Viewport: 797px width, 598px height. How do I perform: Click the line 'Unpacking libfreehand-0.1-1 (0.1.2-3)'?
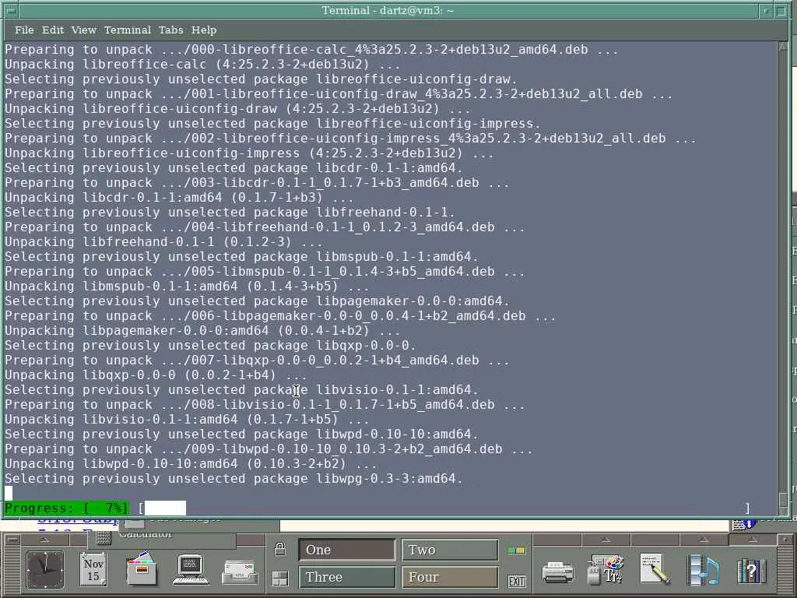[x=163, y=241]
